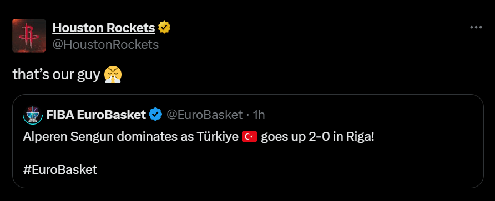The image size is (495, 201).
Task: Open the 1h timestamp of quoted post
Action: (x=259, y=115)
